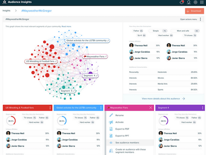Click the PPT file icon
Image resolution: width=206 pixels, height=155 pixels.
[x=111, y=136]
